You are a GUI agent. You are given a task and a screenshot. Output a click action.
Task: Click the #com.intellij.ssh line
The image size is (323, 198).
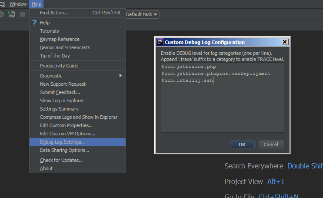tap(187, 81)
